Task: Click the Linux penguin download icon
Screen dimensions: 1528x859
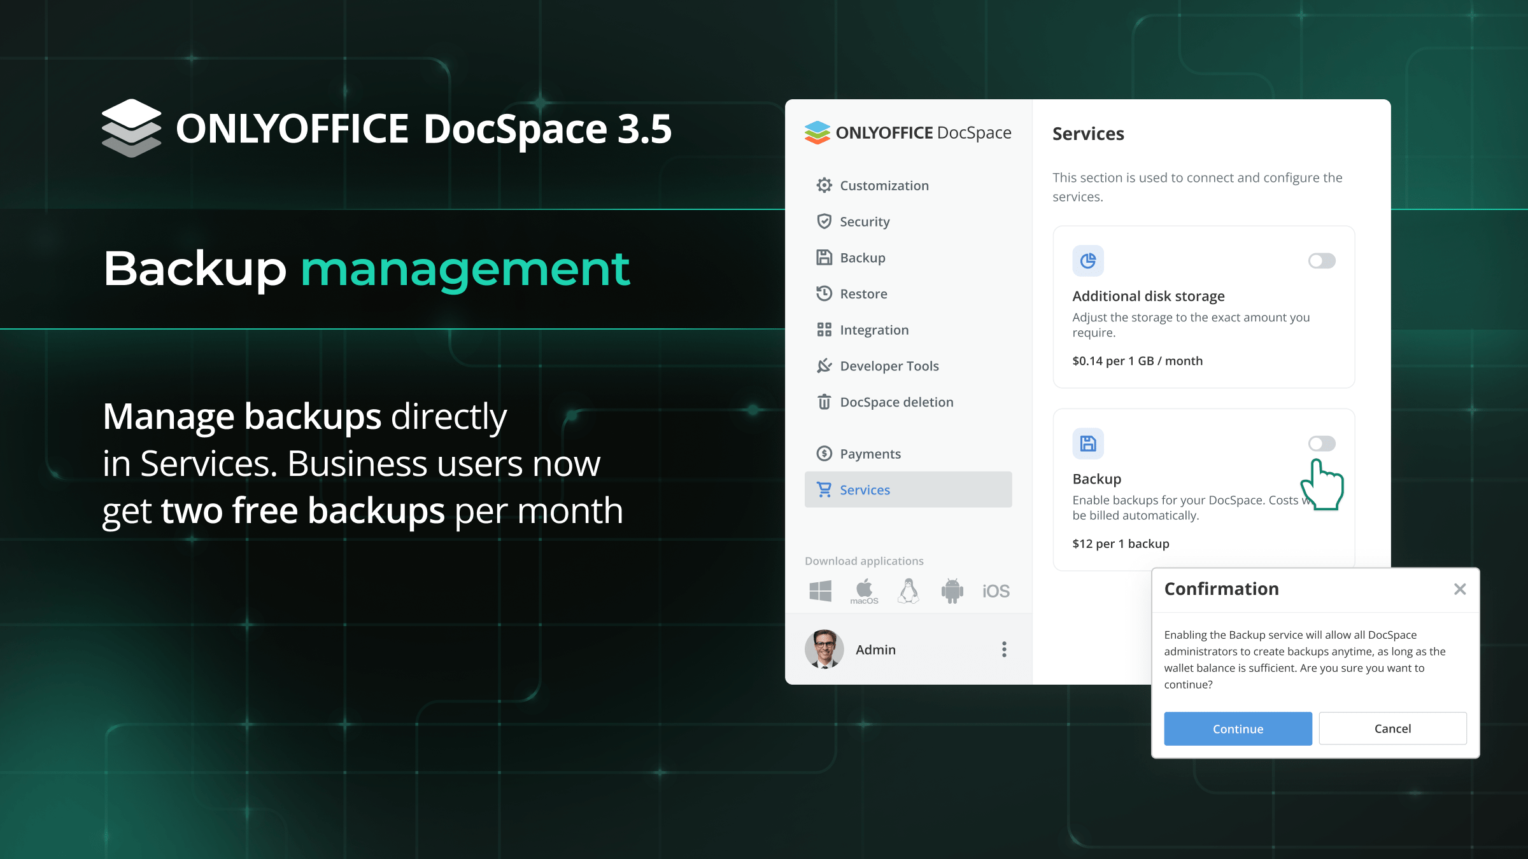Action: (x=909, y=590)
